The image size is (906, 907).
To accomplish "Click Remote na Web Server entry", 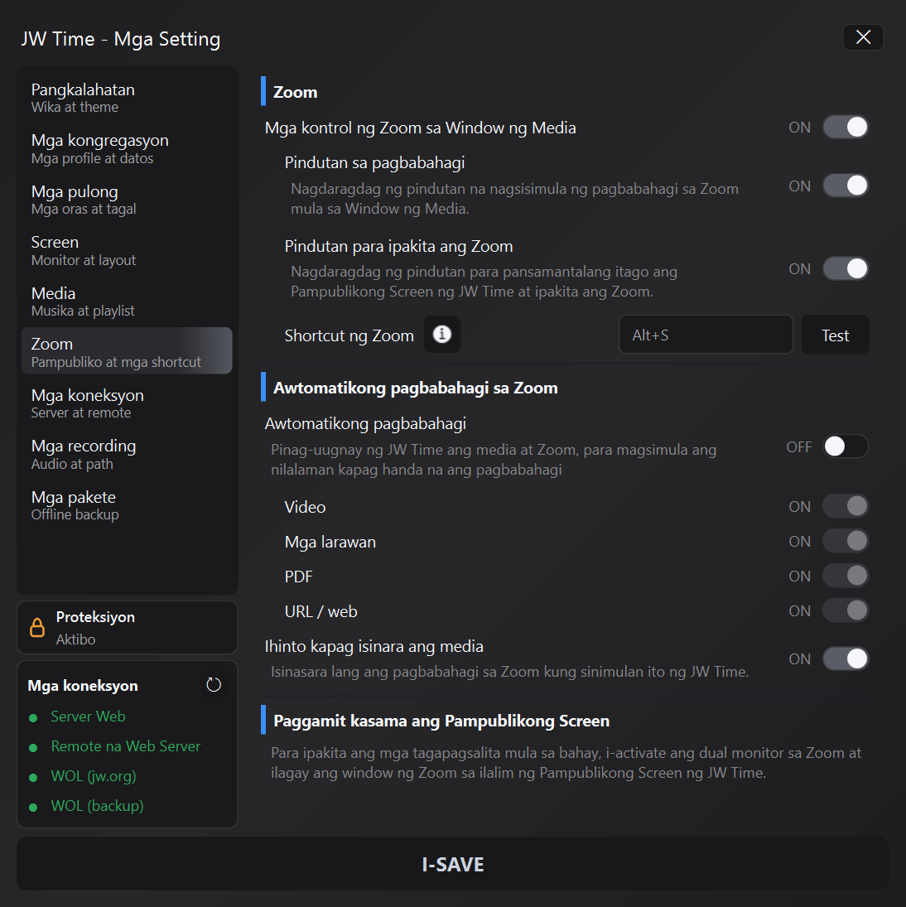I will click(125, 747).
